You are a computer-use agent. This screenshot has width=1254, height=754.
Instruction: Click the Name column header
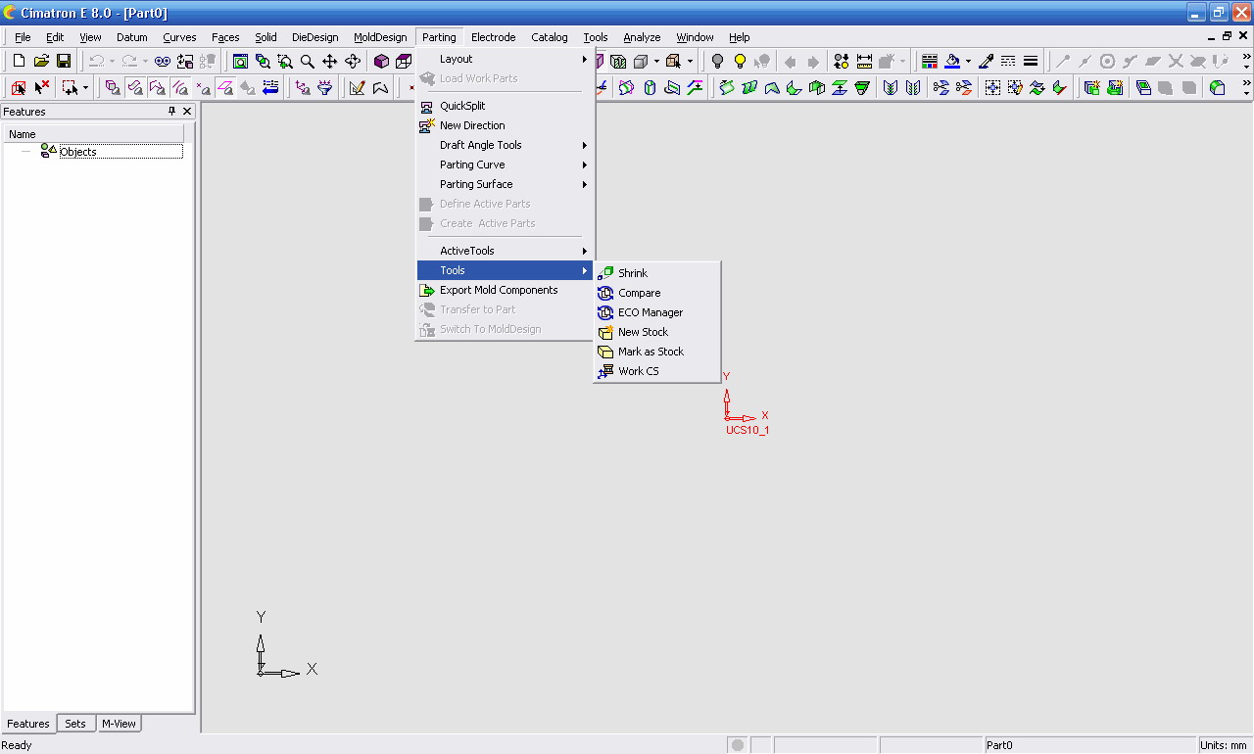pos(94,134)
